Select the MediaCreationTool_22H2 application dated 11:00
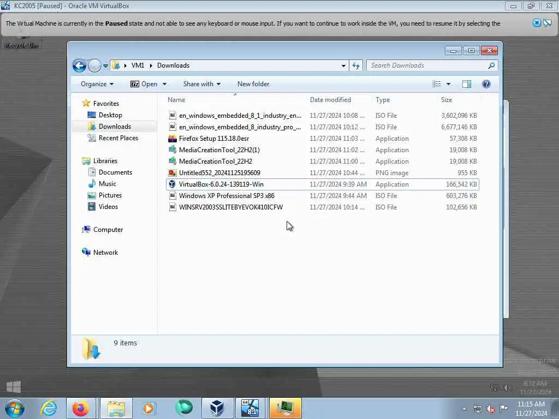The image size is (559, 419). [322, 161]
